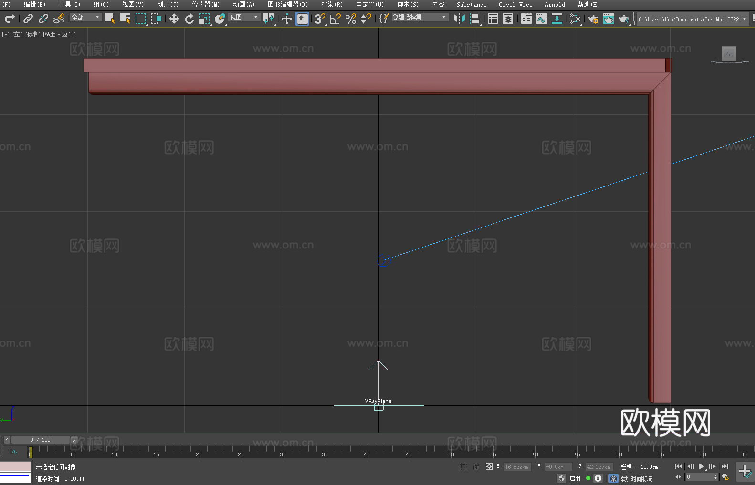This screenshot has height=485, width=755.
Task: Open the selection filter 全部 dropdown
Action: click(x=85, y=17)
